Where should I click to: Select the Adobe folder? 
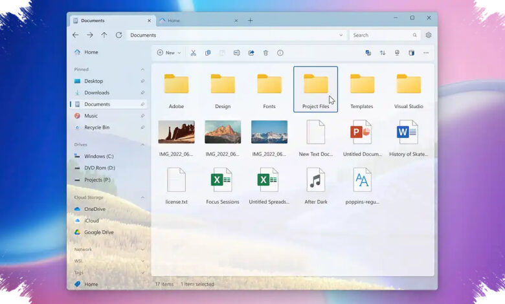coord(177,89)
